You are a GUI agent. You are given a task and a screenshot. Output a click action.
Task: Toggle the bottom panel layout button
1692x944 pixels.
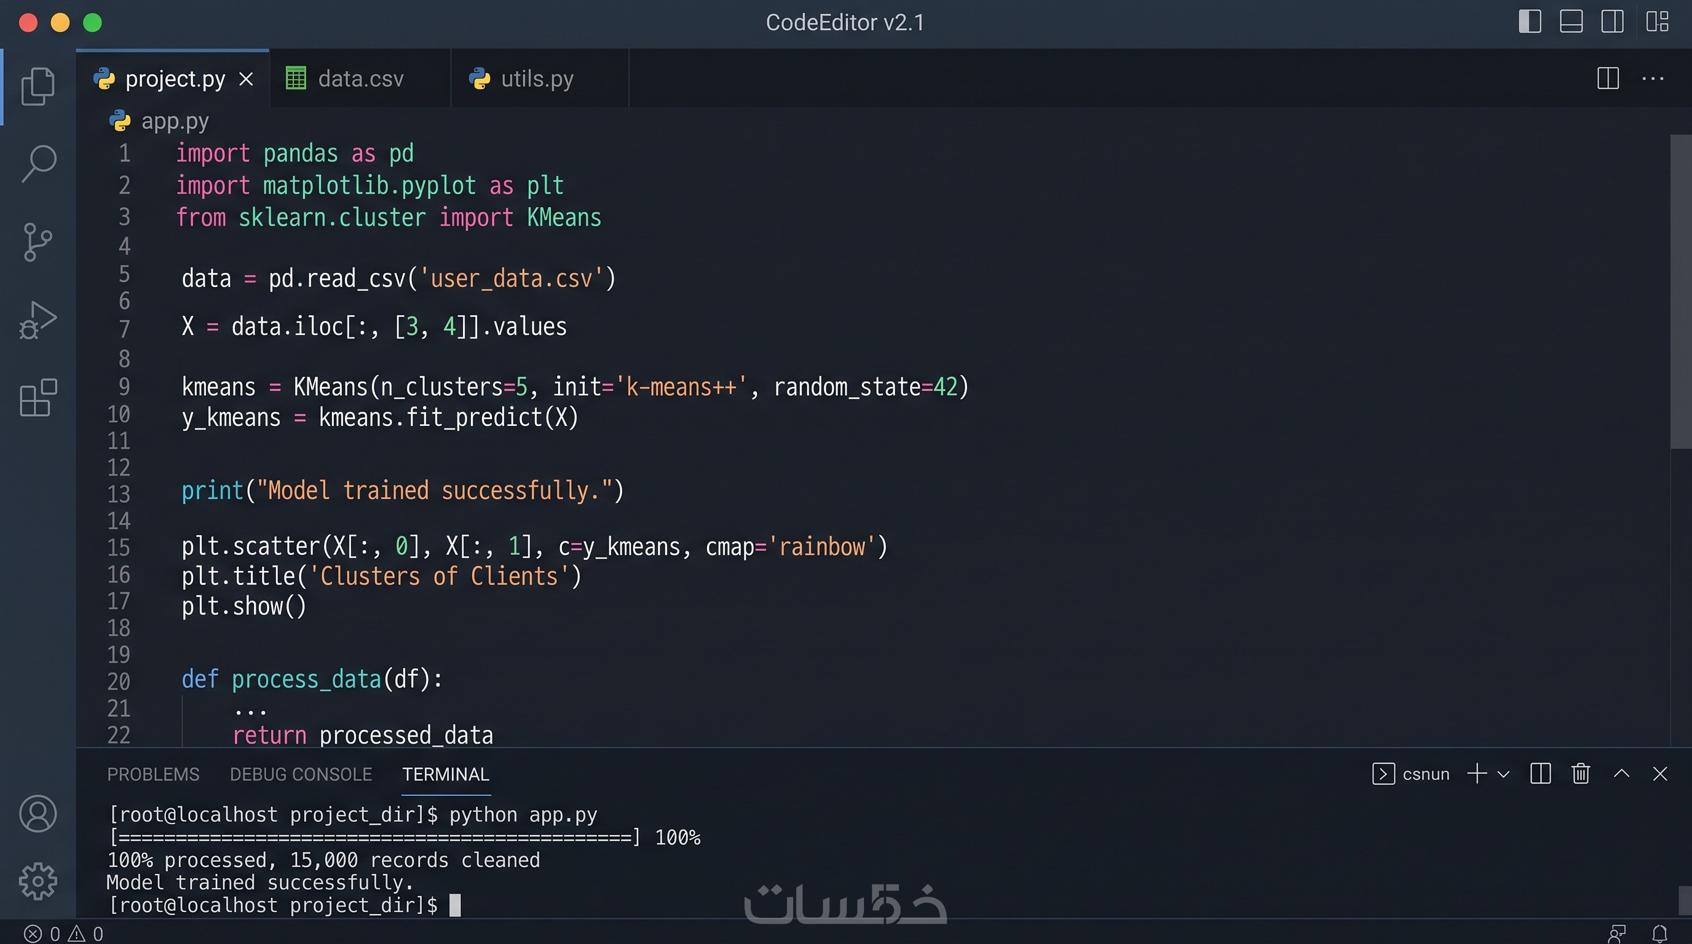1571,22
